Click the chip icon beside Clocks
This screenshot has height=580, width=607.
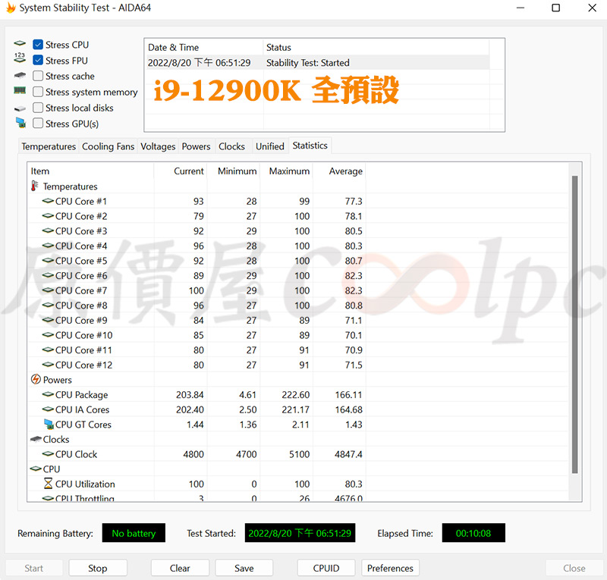point(36,439)
